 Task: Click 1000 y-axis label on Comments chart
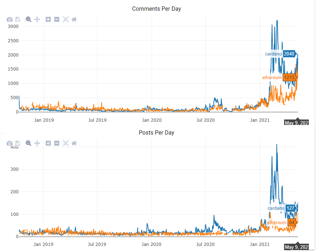pos(13,83)
